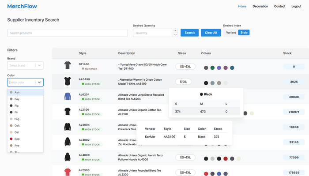The image size is (309, 176).
Task: Switch Desired Index to Variant
Action: [231, 33]
